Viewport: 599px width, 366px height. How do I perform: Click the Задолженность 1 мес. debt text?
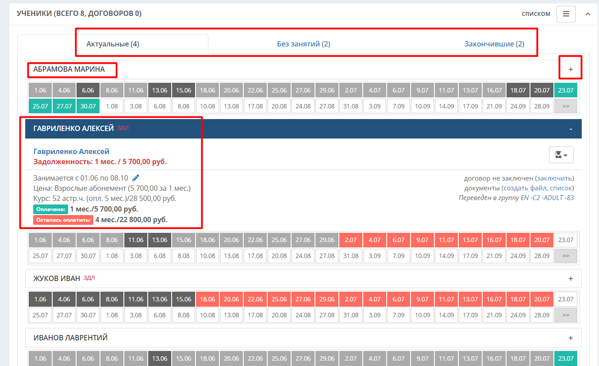pyautogui.click(x=100, y=162)
